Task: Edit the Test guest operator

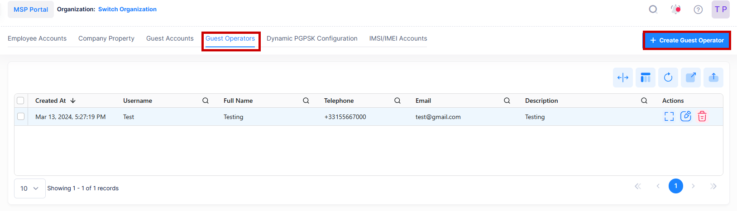Action: tap(686, 116)
